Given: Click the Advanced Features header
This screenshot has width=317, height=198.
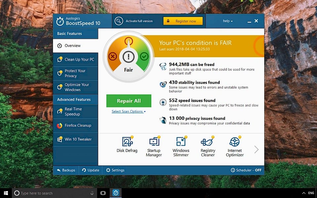Looking at the screenshot, I should (75, 99).
